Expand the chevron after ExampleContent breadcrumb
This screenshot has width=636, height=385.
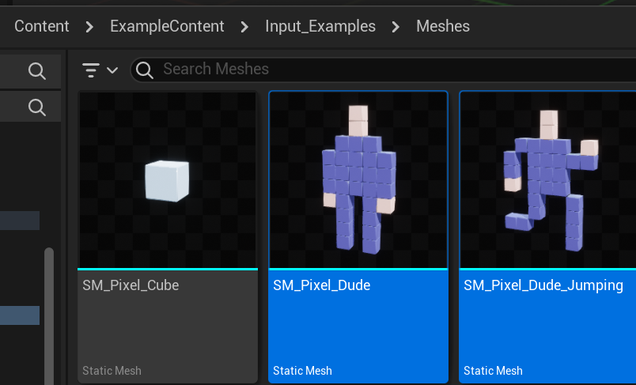[x=244, y=27]
